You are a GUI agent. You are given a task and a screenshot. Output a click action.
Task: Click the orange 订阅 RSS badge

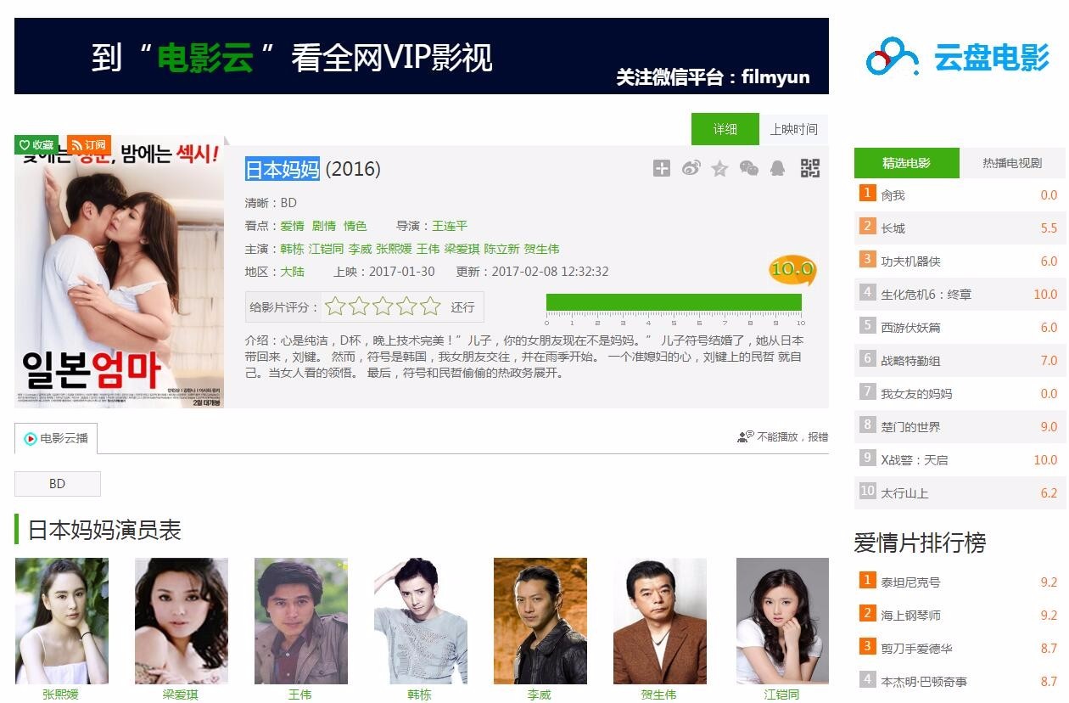(x=88, y=145)
